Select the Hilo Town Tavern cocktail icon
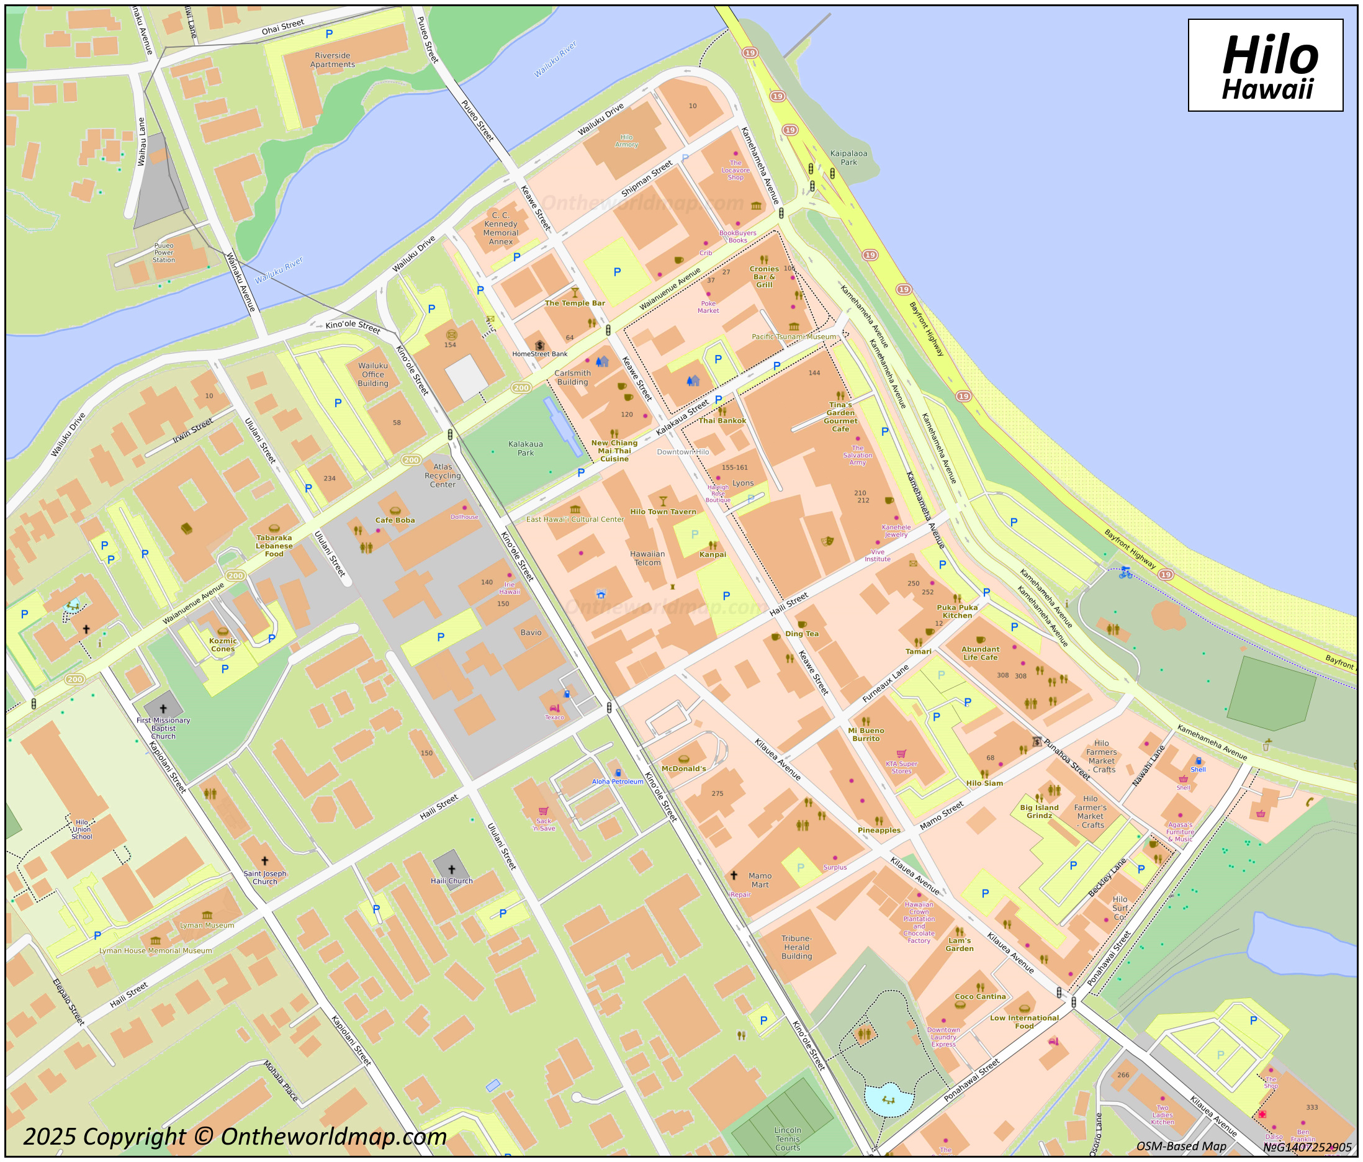Viewport: 1363px width, 1162px height. 663,501
